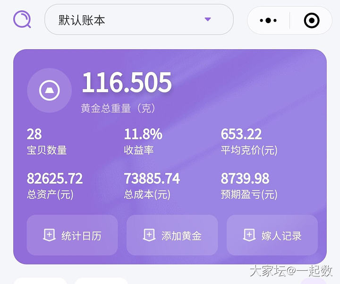The image size is (340, 284).
Task: Click the 平均克价 value 653.22
Action: 241,134
